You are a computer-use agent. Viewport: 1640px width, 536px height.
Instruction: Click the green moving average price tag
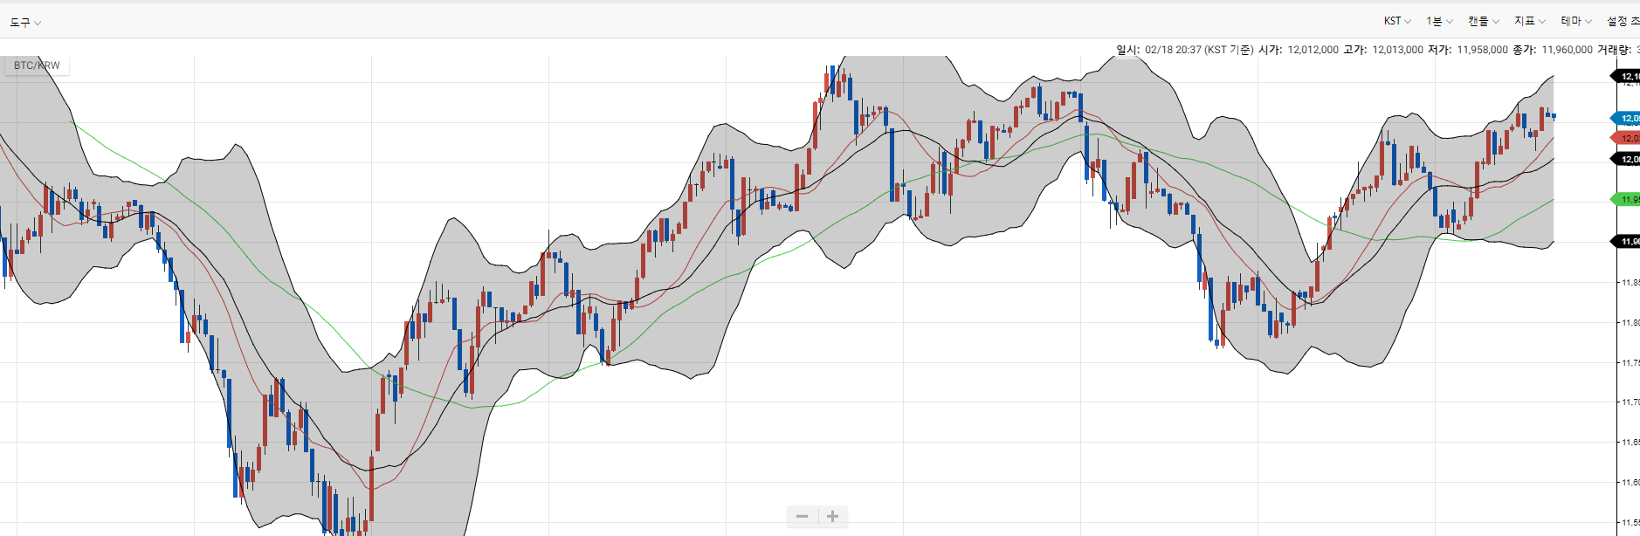click(x=1627, y=199)
